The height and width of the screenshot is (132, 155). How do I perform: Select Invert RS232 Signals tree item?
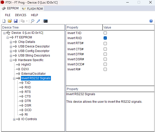(36, 78)
